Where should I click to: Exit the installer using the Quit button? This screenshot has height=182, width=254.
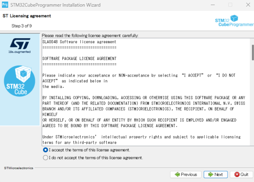click(x=241, y=175)
